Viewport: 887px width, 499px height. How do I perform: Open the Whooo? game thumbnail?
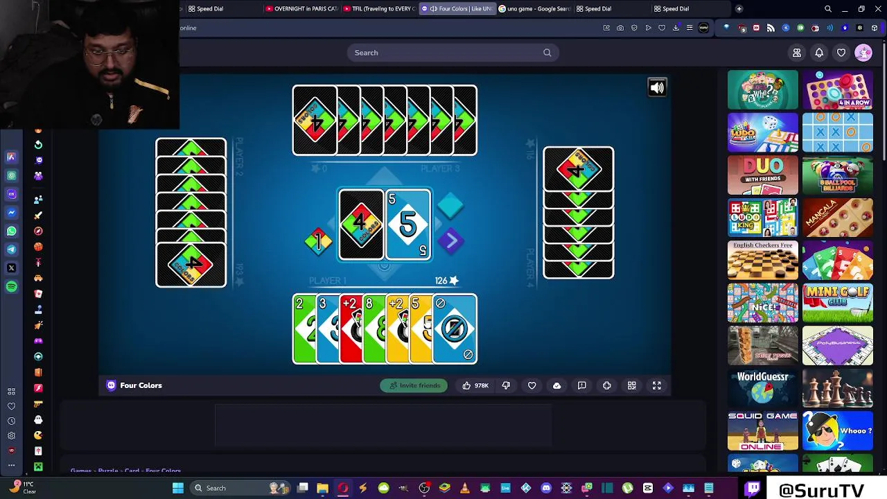[838, 431]
